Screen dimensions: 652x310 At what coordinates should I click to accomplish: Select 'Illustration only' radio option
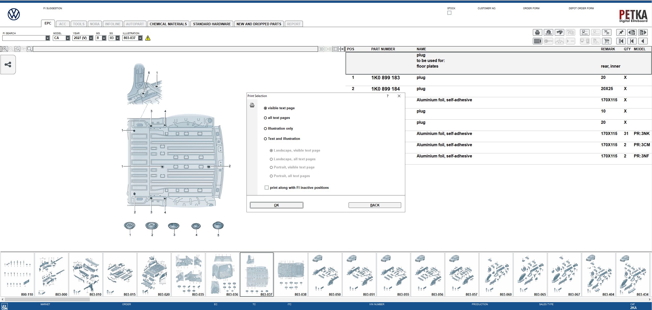[278, 129]
